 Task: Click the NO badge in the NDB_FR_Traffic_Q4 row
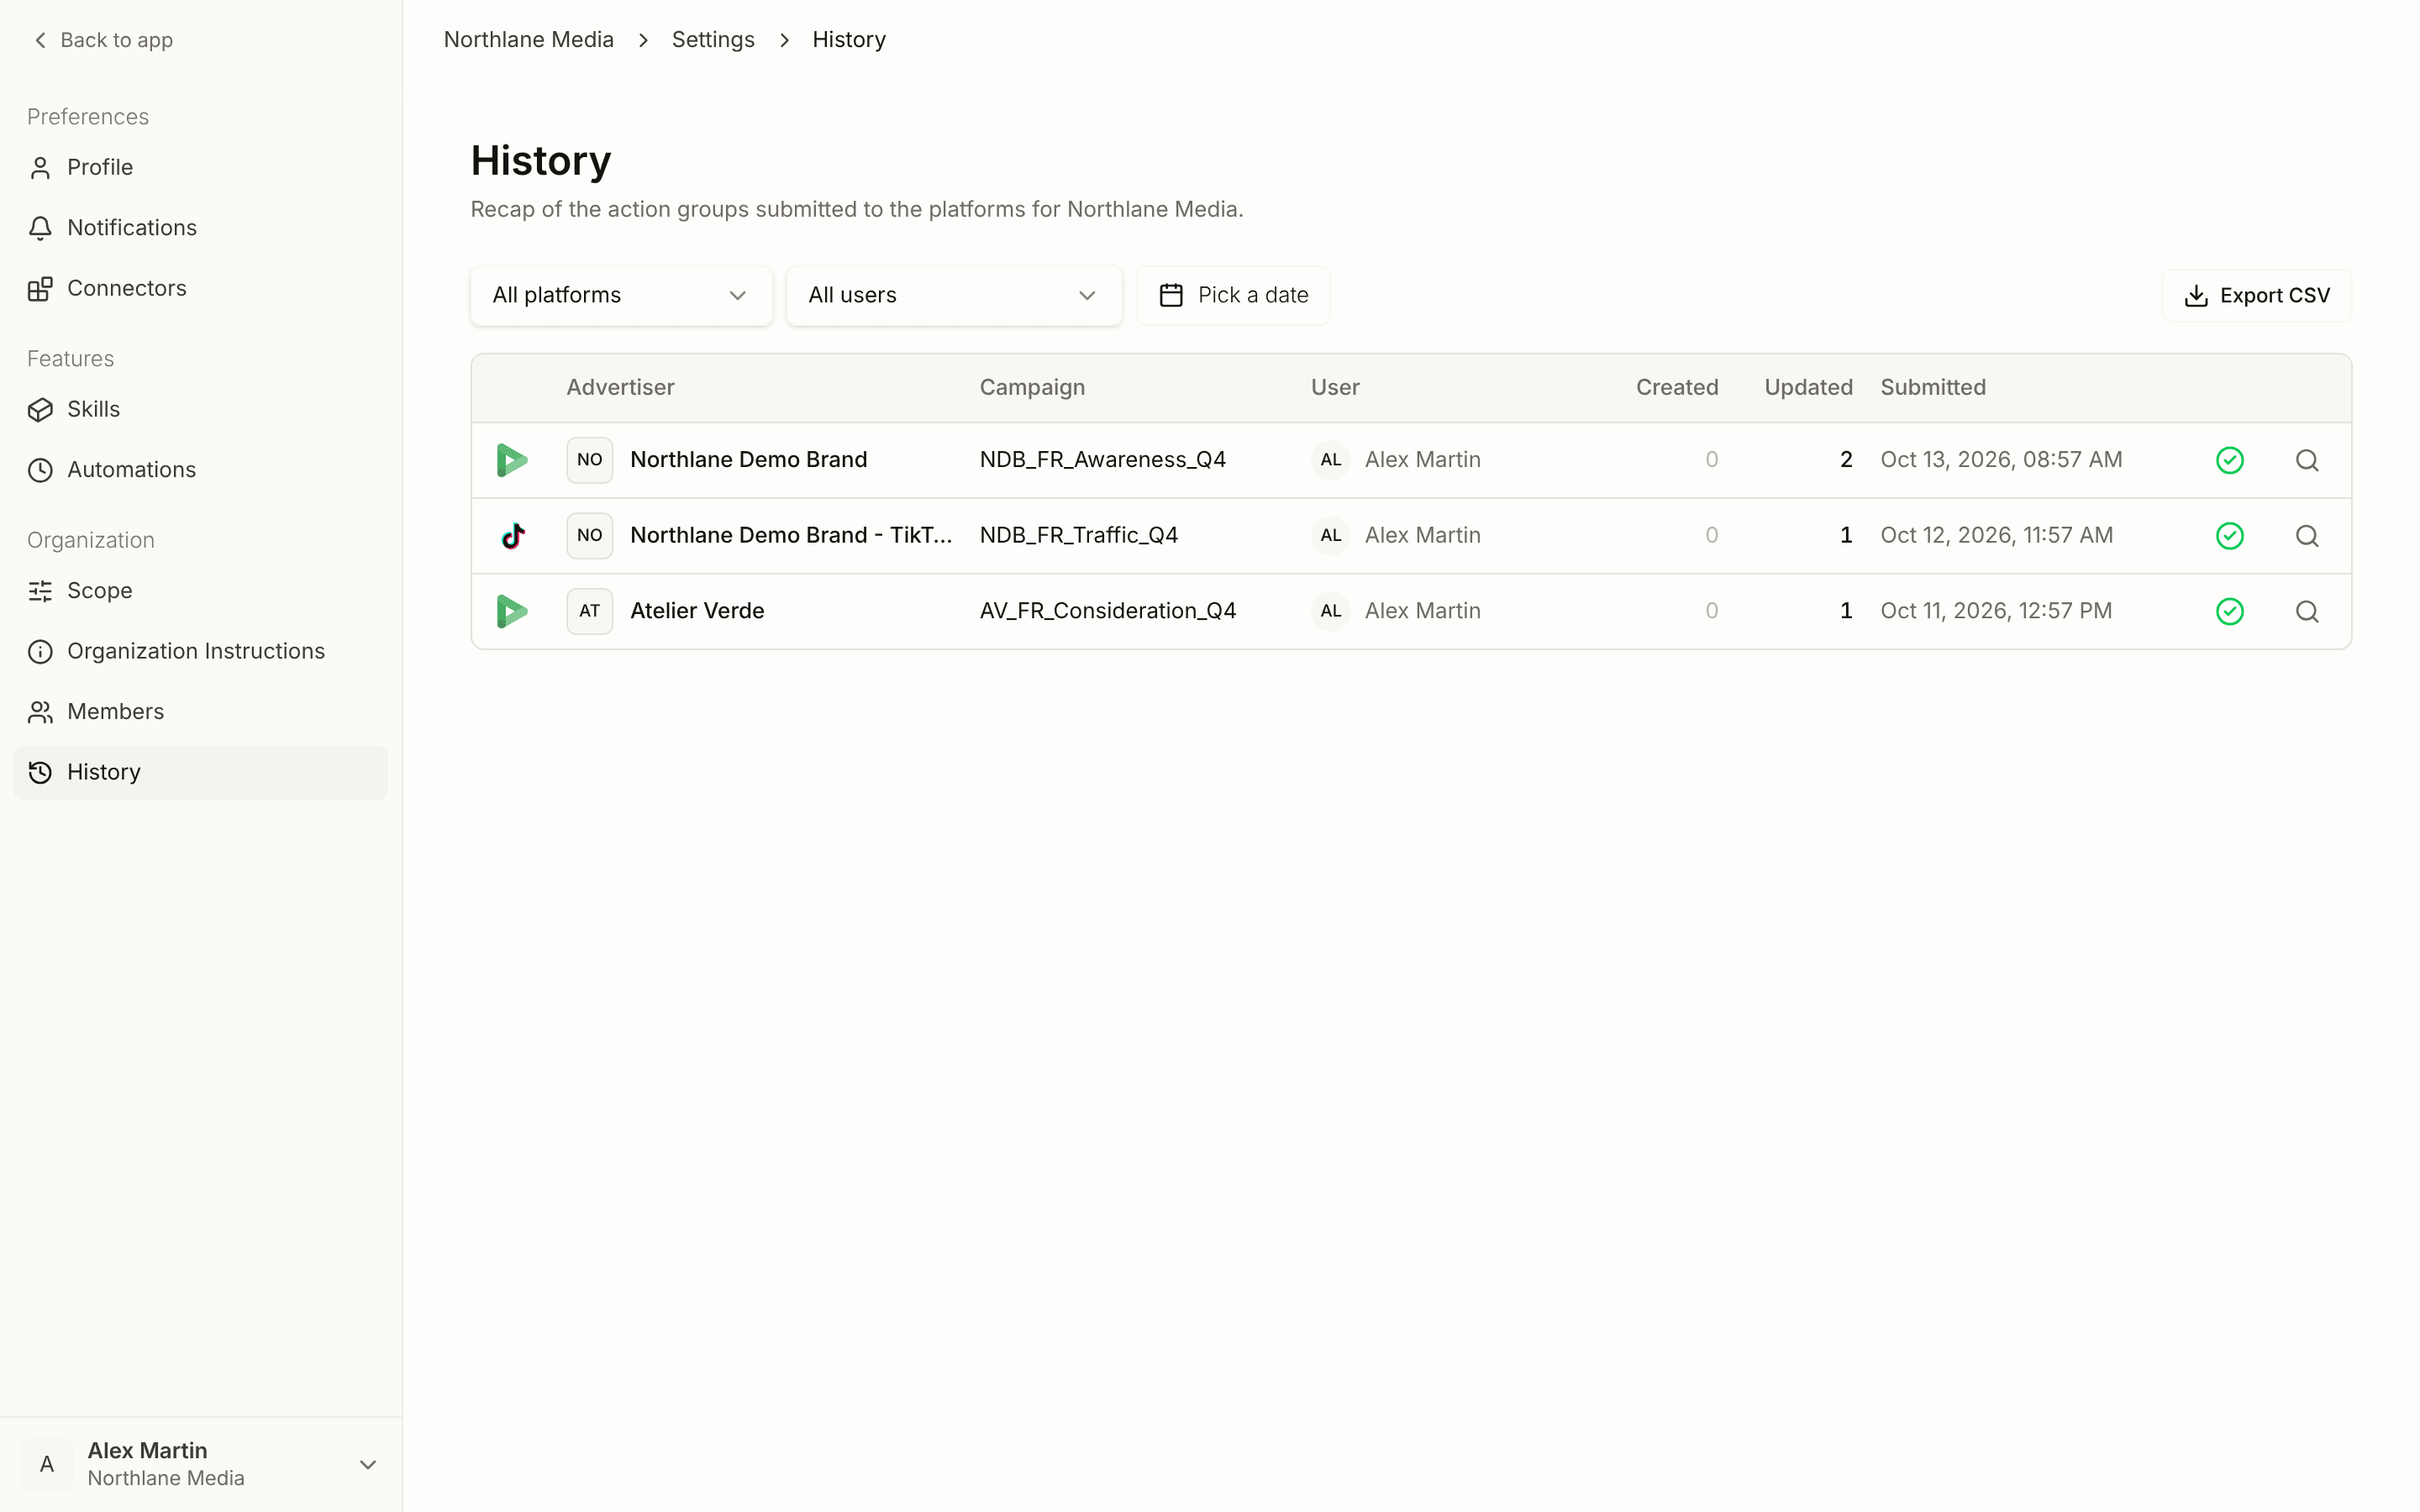pos(589,536)
